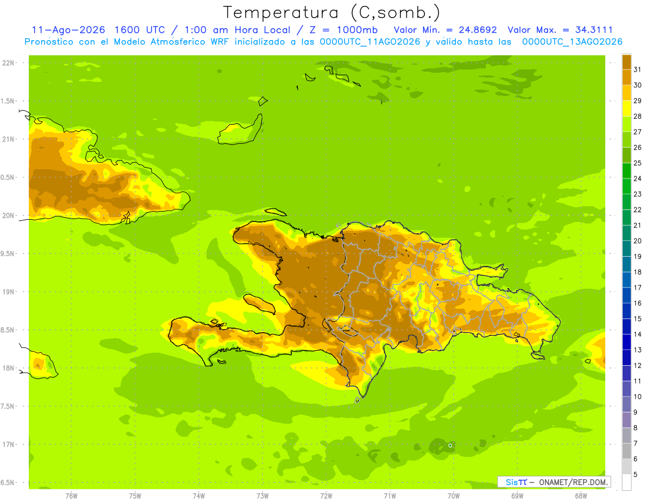Click the 17N latitude label

8,444
